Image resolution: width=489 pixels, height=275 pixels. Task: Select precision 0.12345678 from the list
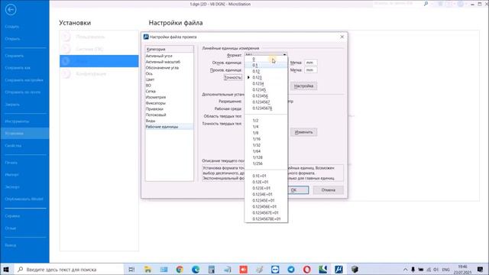(266, 108)
